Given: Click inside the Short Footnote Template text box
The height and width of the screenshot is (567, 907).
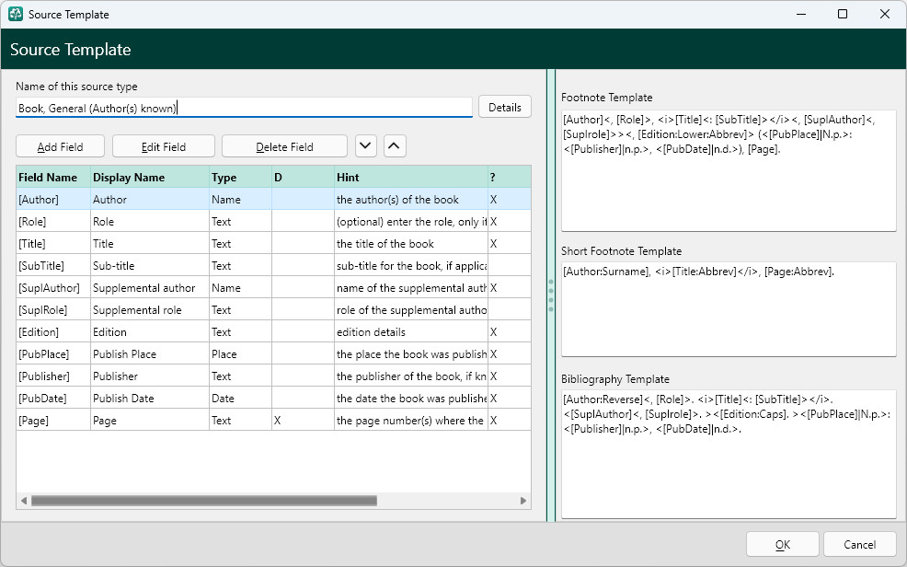Looking at the screenshot, I should 729,309.
